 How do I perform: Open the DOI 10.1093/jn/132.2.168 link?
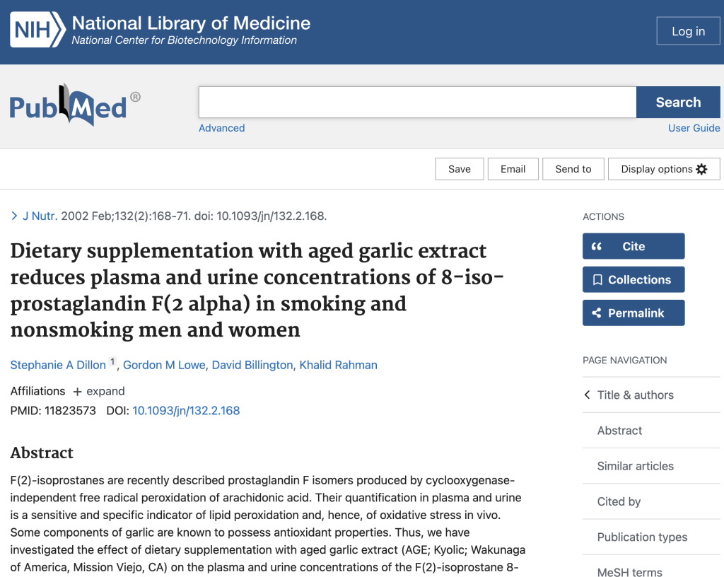coord(186,411)
